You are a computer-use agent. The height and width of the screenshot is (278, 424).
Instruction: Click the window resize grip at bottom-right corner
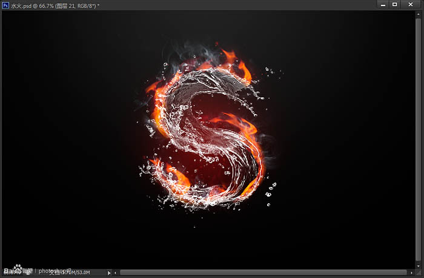click(x=419, y=273)
